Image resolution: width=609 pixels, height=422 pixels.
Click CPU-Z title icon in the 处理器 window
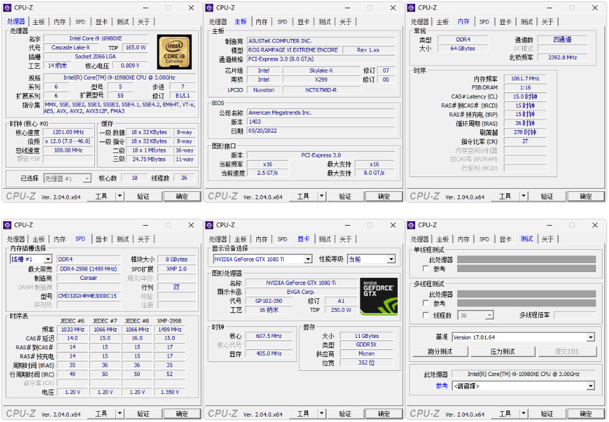(8, 8)
